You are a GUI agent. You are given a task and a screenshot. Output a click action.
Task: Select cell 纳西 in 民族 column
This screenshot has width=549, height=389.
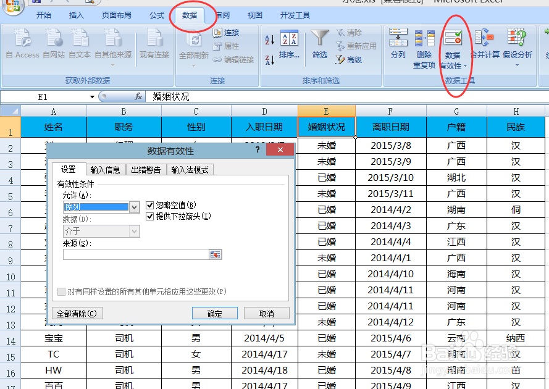pos(516,338)
